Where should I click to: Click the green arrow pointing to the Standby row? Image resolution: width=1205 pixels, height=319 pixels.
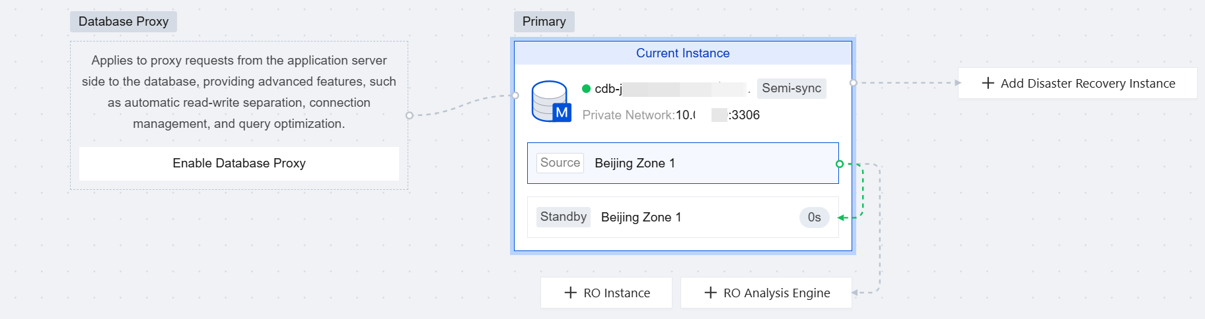coord(842,217)
